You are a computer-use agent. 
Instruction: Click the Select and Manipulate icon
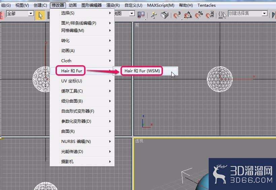pyautogui.click(x=154, y=15)
